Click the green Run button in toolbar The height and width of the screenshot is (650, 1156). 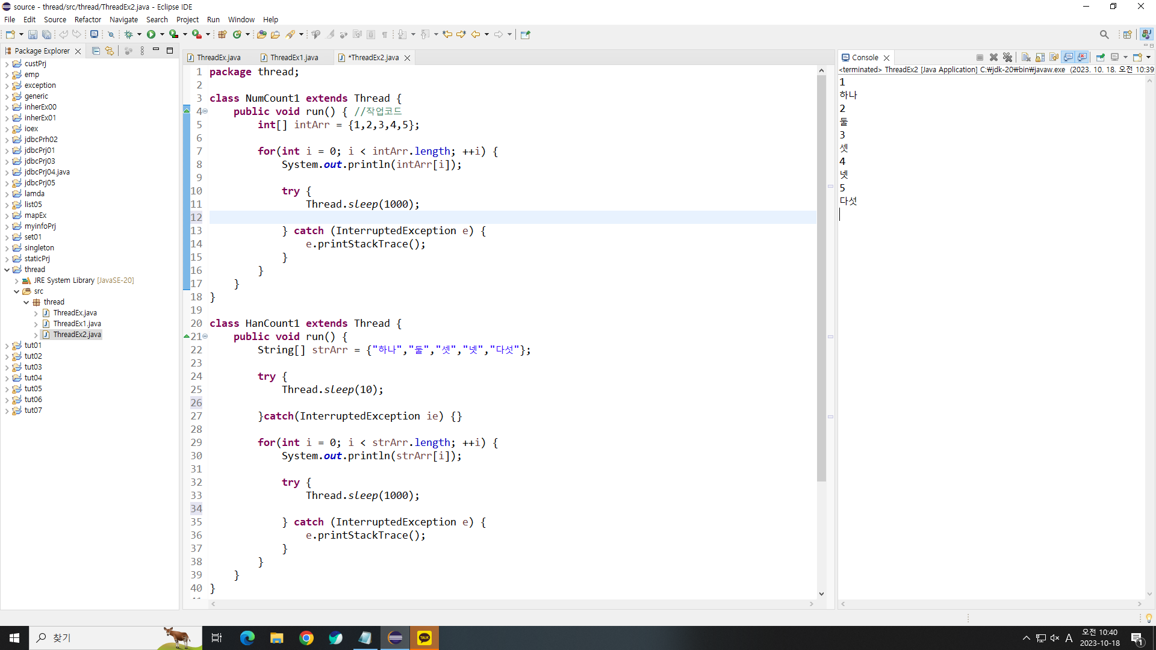coord(151,34)
